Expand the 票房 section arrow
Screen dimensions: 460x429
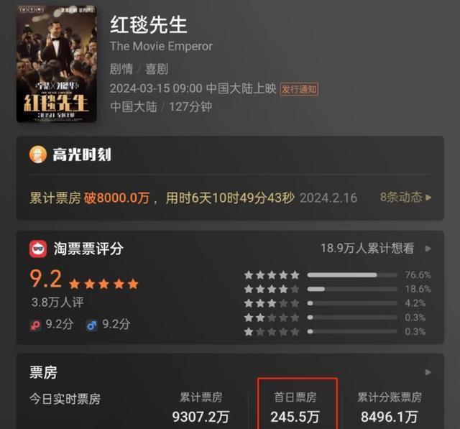point(428,372)
